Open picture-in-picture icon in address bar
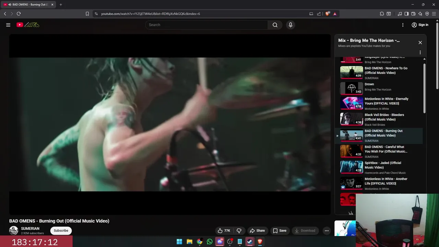The width and height of the screenshot is (439, 247). pyautogui.click(x=311, y=14)
